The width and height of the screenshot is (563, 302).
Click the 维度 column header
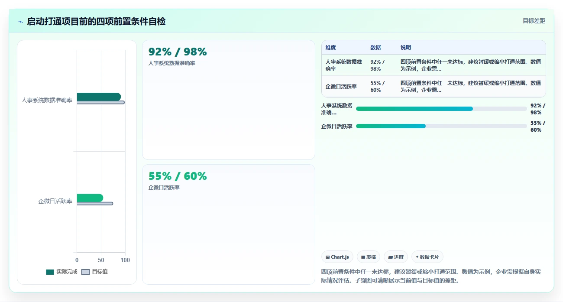point(331,48)
